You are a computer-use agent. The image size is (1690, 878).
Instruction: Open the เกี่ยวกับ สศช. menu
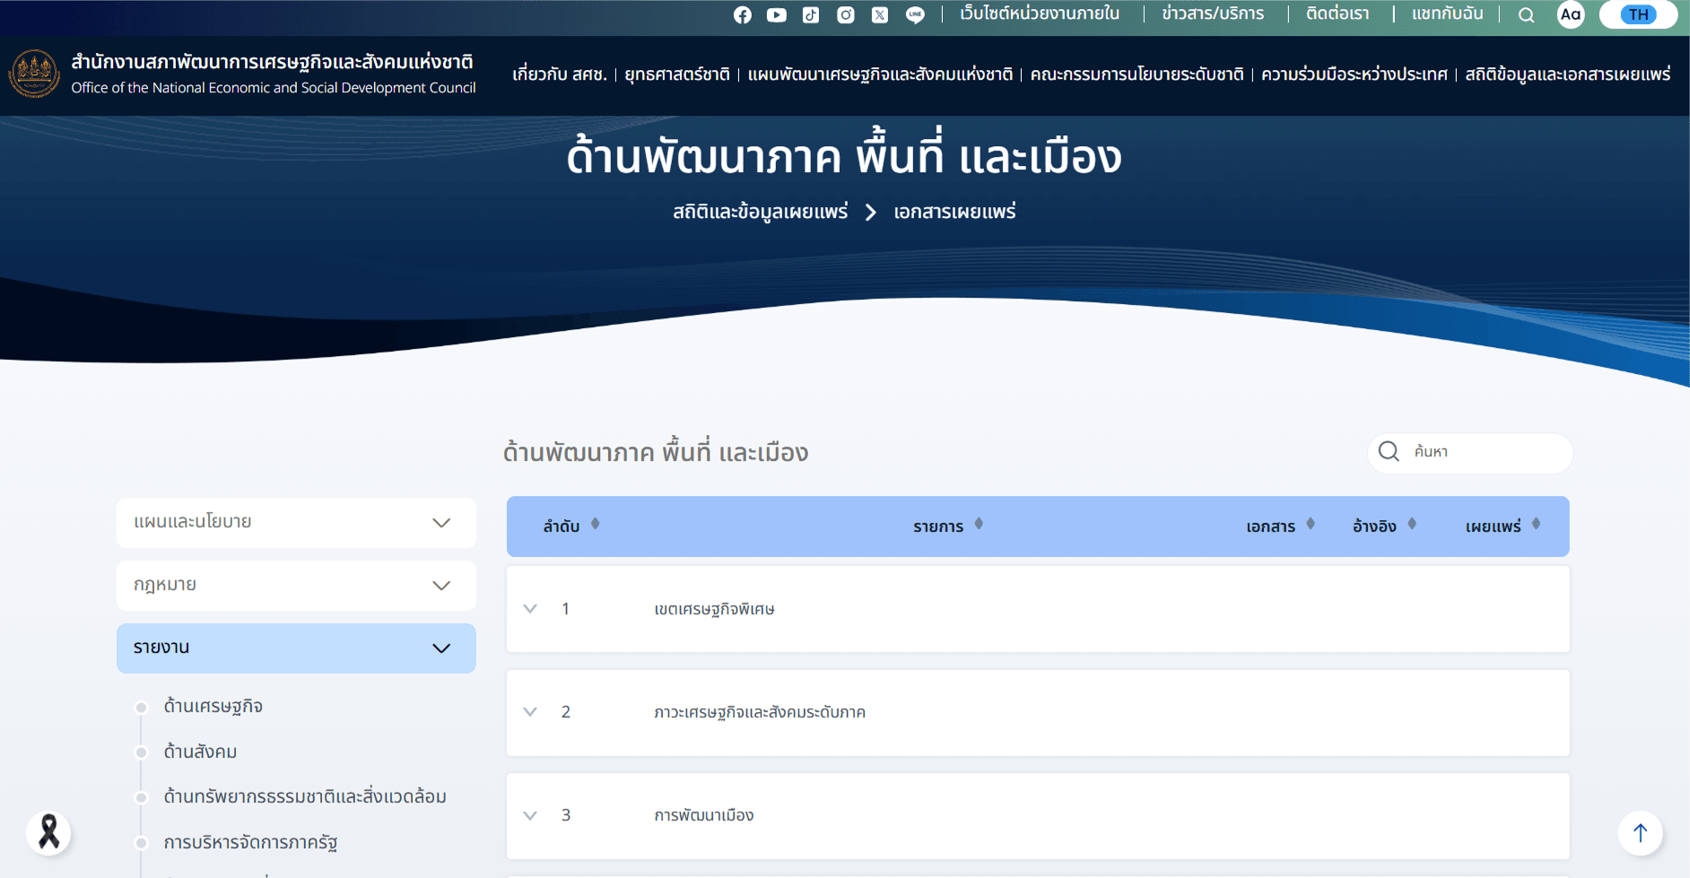coord(559,74)
